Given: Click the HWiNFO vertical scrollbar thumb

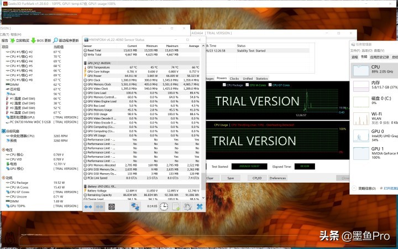Looking at the screenshot, I should (x=203, y=181).
